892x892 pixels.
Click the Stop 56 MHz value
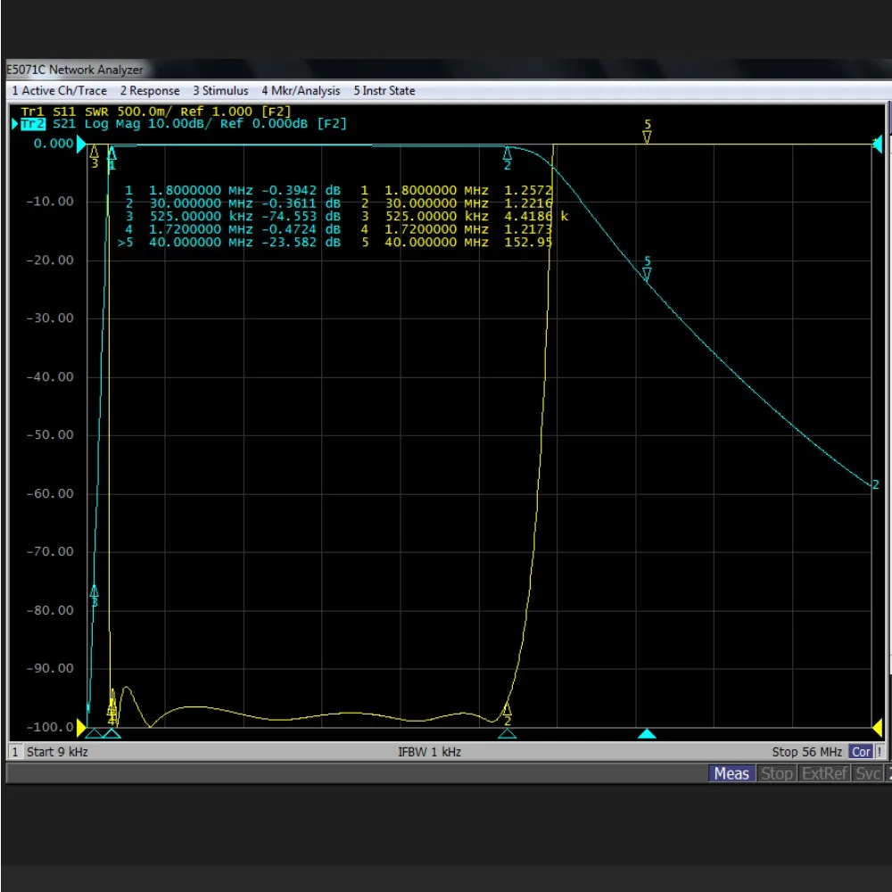806,752
